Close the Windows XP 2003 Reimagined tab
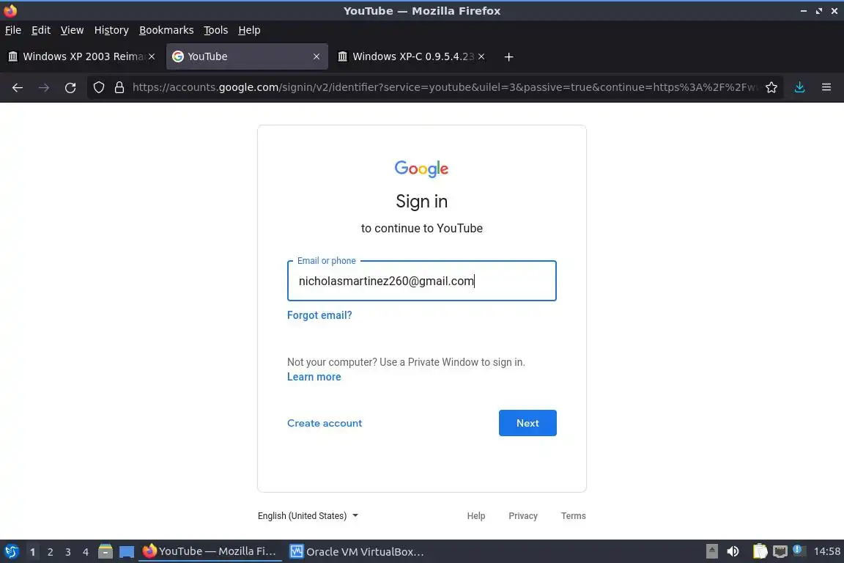 [152, 56]
